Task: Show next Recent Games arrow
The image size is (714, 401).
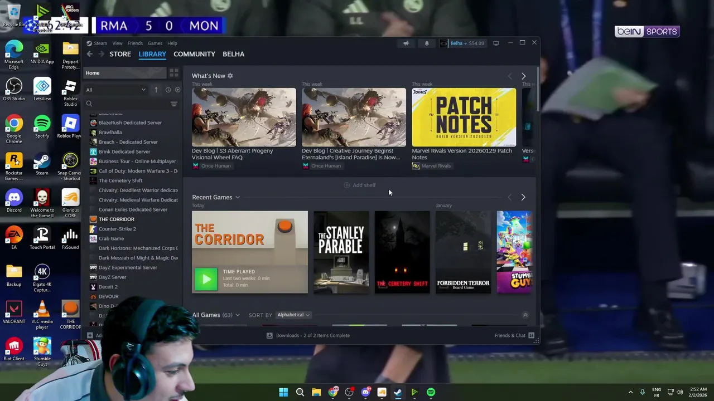Action: pyautogui.click(x=523, y=197)
